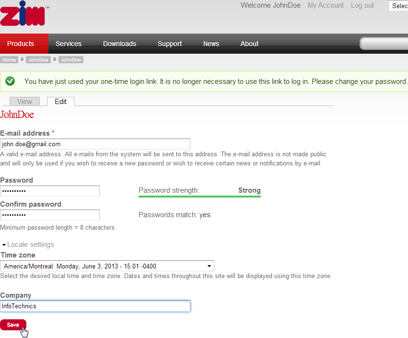Click the Confirm password field
408x338 pixels.
pos(50,215)
